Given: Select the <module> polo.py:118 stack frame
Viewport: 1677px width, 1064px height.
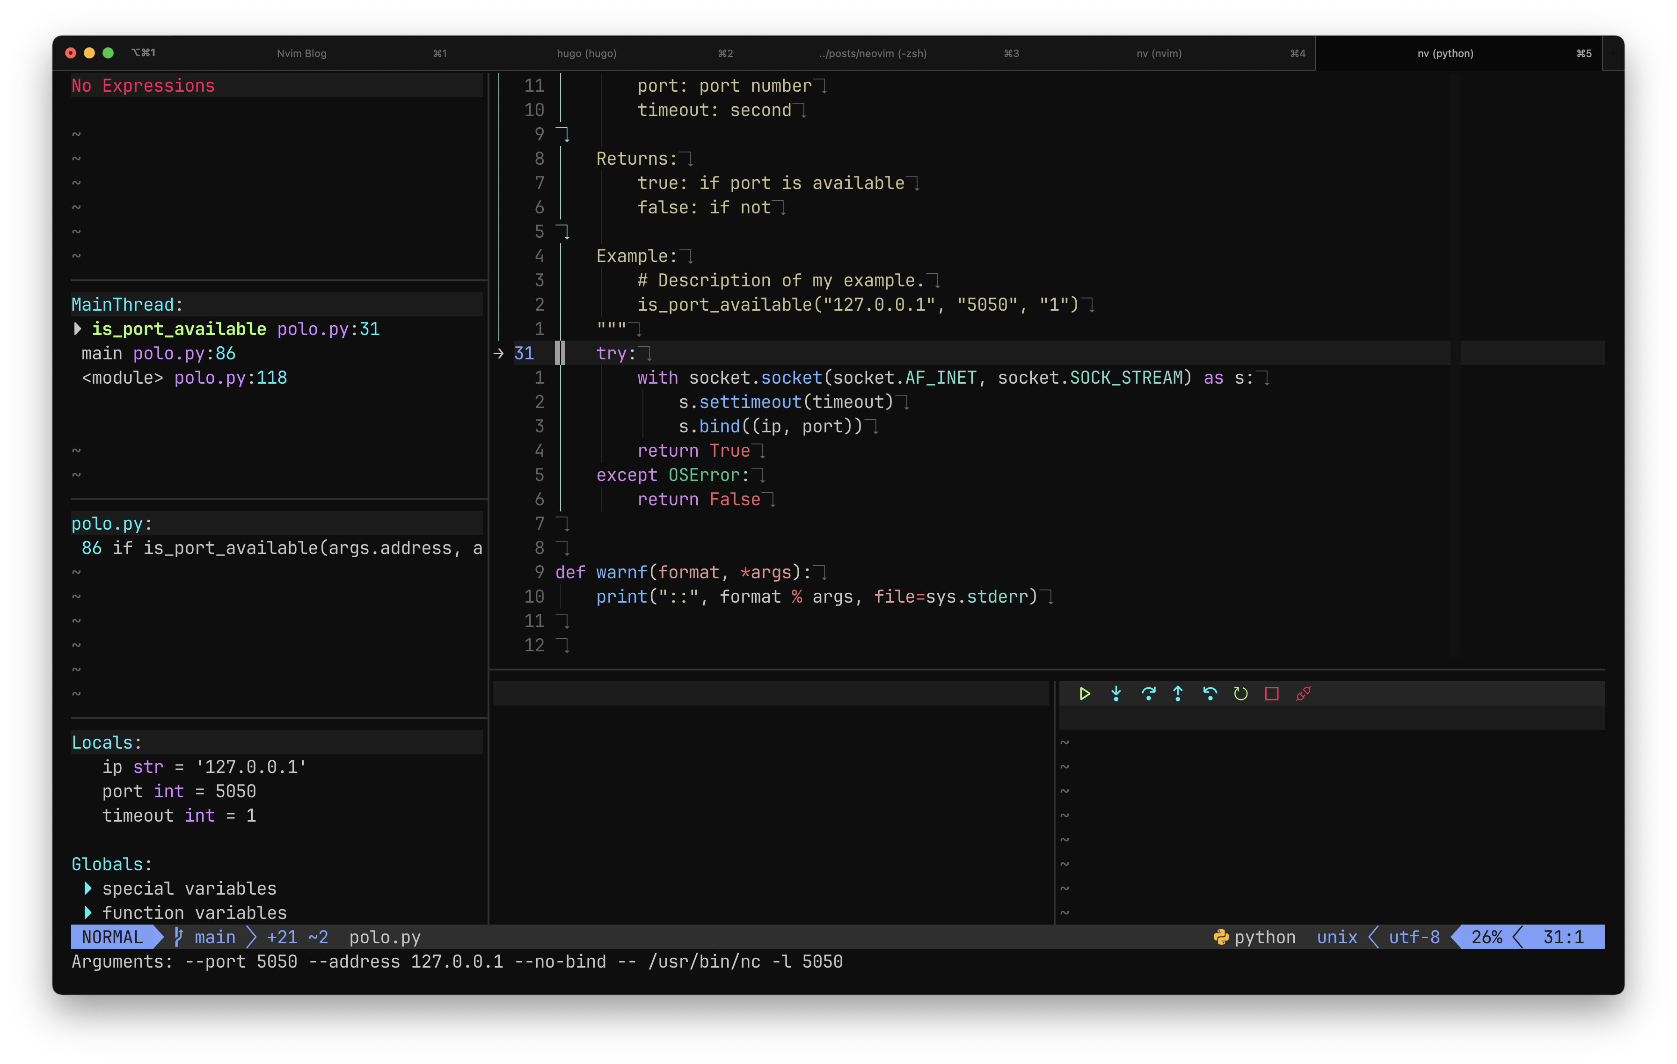Looking at the screenshot, I should (x=184, y=378).
